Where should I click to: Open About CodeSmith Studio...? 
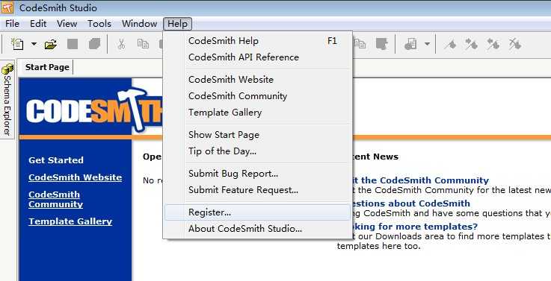258,229
